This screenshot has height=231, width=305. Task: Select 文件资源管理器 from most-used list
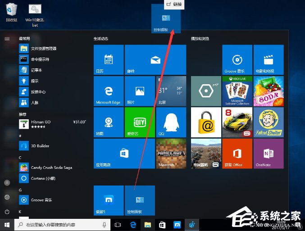click(43, 48)
